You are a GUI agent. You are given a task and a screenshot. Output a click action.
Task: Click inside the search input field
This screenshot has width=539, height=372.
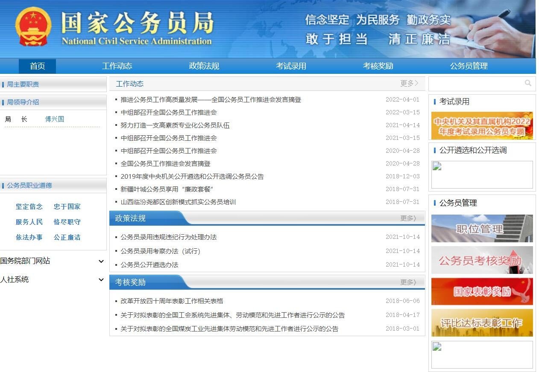click(474, 83)
